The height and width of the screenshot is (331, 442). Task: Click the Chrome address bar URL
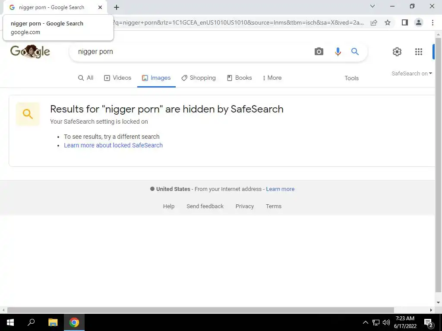click(x=238, y=23)
